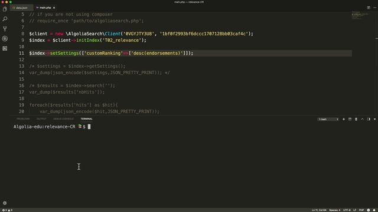Click 'foreach' statement on line 19
The width and height of the screenshot is (378, 212).
click(x=38, y=105)
